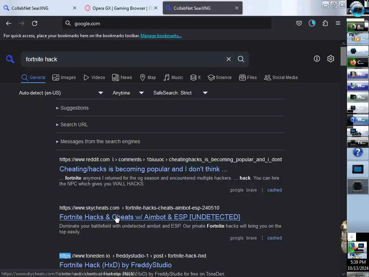
Task: Open the language Auto-detect dropdown
Action: pyautogui.click(x=61, y=93)
